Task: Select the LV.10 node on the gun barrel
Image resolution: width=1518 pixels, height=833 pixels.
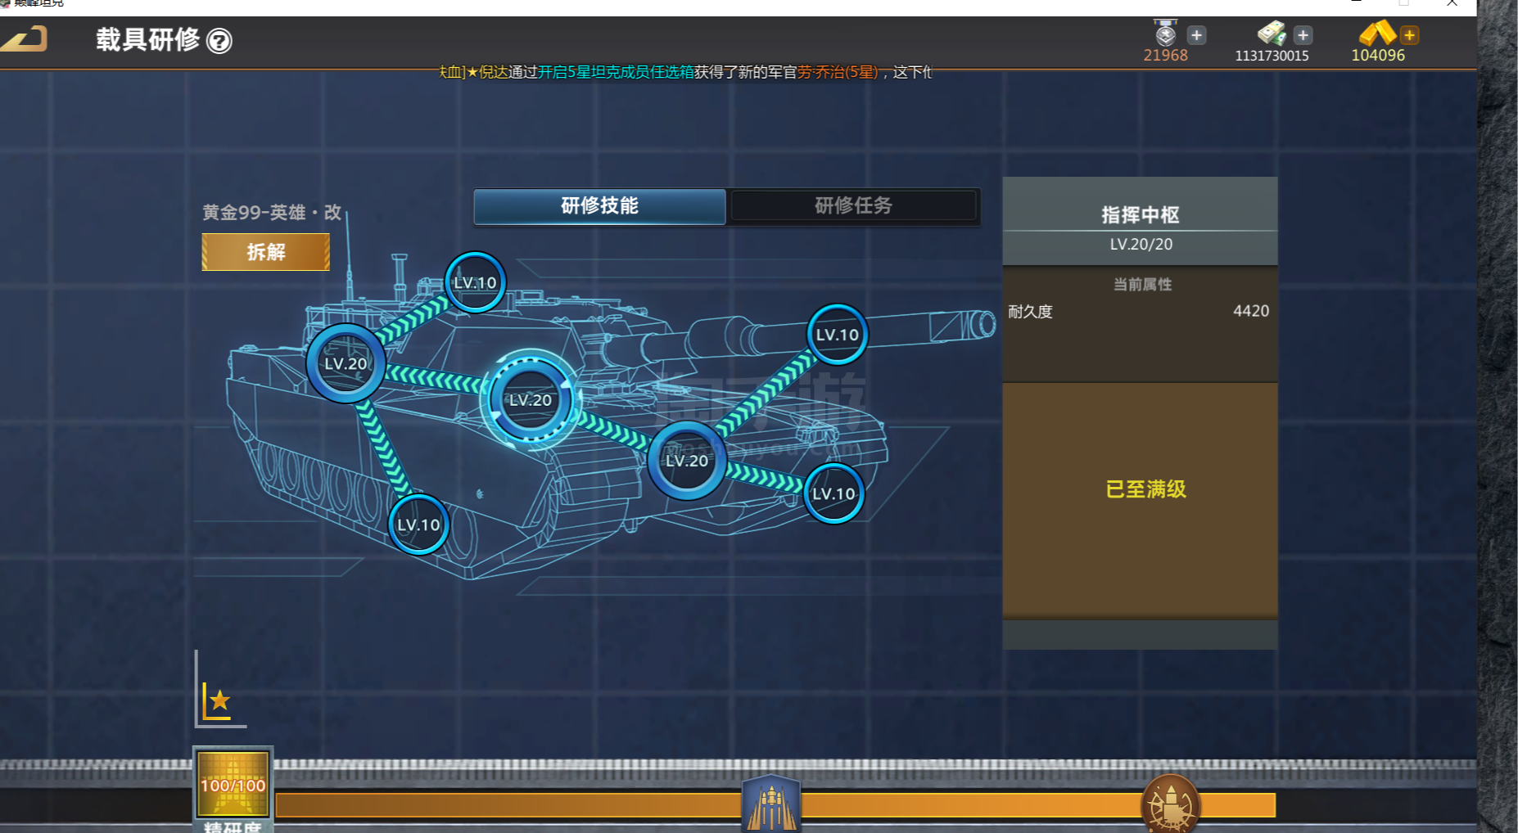Action: 837,335
